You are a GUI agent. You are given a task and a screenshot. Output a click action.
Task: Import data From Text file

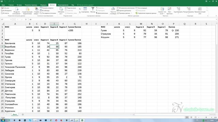tap(5, 13)
